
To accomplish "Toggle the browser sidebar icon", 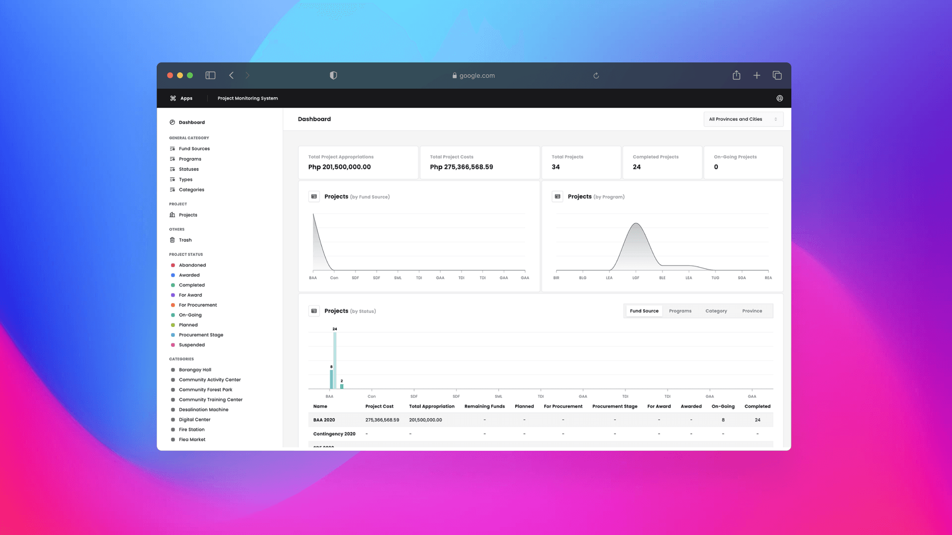I will pos(210,75).
